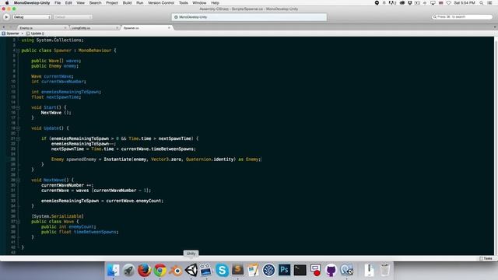Click the AirPlay display menu icon
Image resolution: width=498 pixels, height=280 pixels.
pyautogui.click(x=433, y=3)
